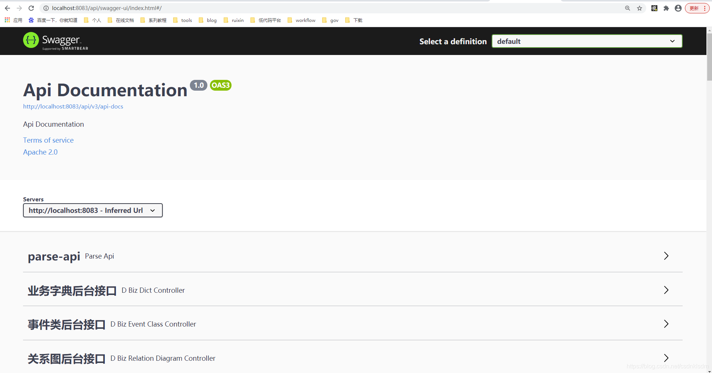Bookmark this page with the star icon
Screen dimensions: 712x373
click(640, 8)
